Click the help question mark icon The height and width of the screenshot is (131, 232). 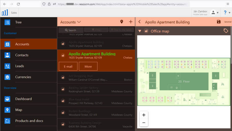tap(225, 12)
